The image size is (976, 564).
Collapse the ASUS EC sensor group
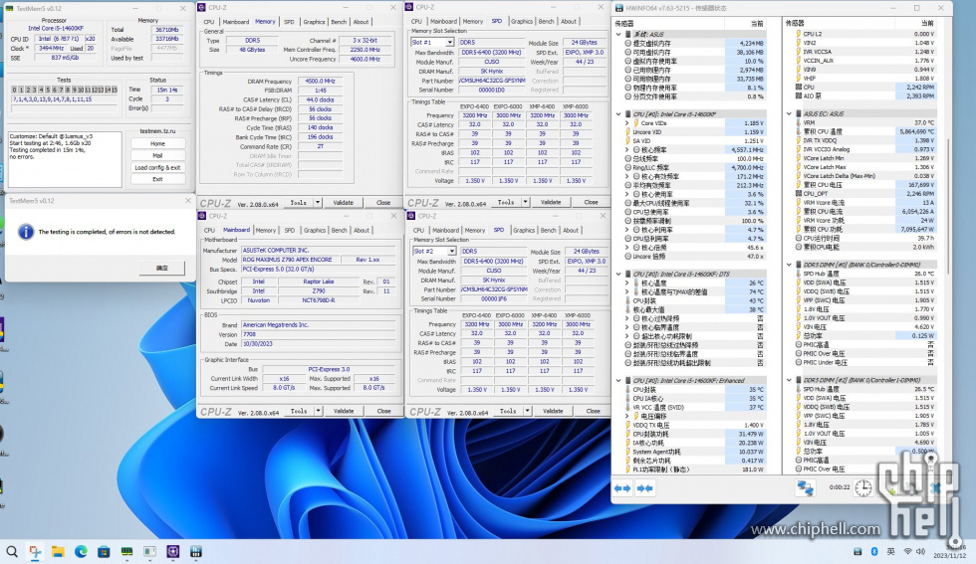789,113
